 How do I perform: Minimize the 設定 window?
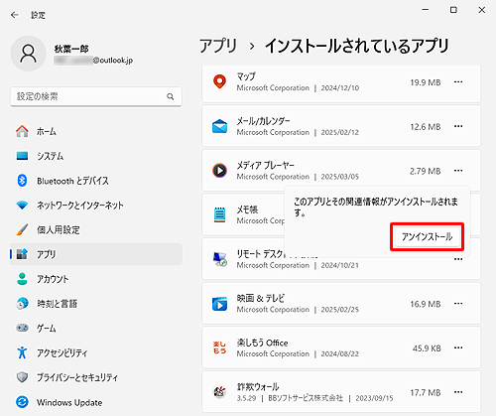426,10
